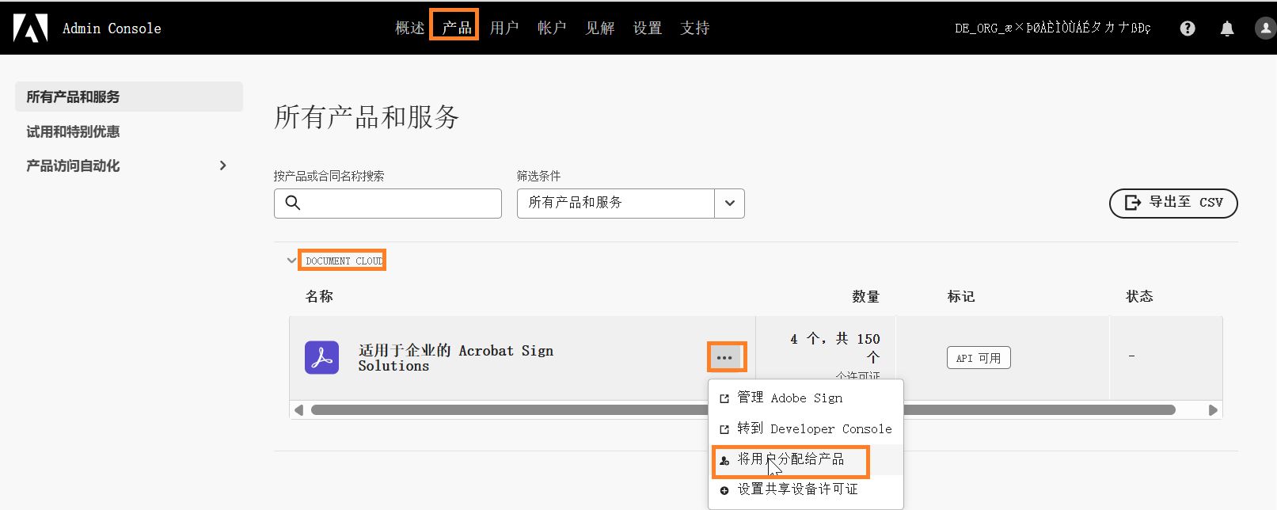Open the 支持 tab
Viewport: 1277px width, 510px height.
[694, 29]
